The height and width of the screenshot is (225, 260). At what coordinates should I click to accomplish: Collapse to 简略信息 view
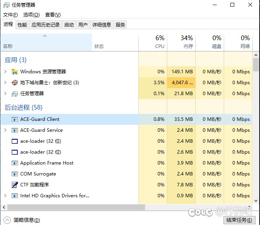click(23, 220)
